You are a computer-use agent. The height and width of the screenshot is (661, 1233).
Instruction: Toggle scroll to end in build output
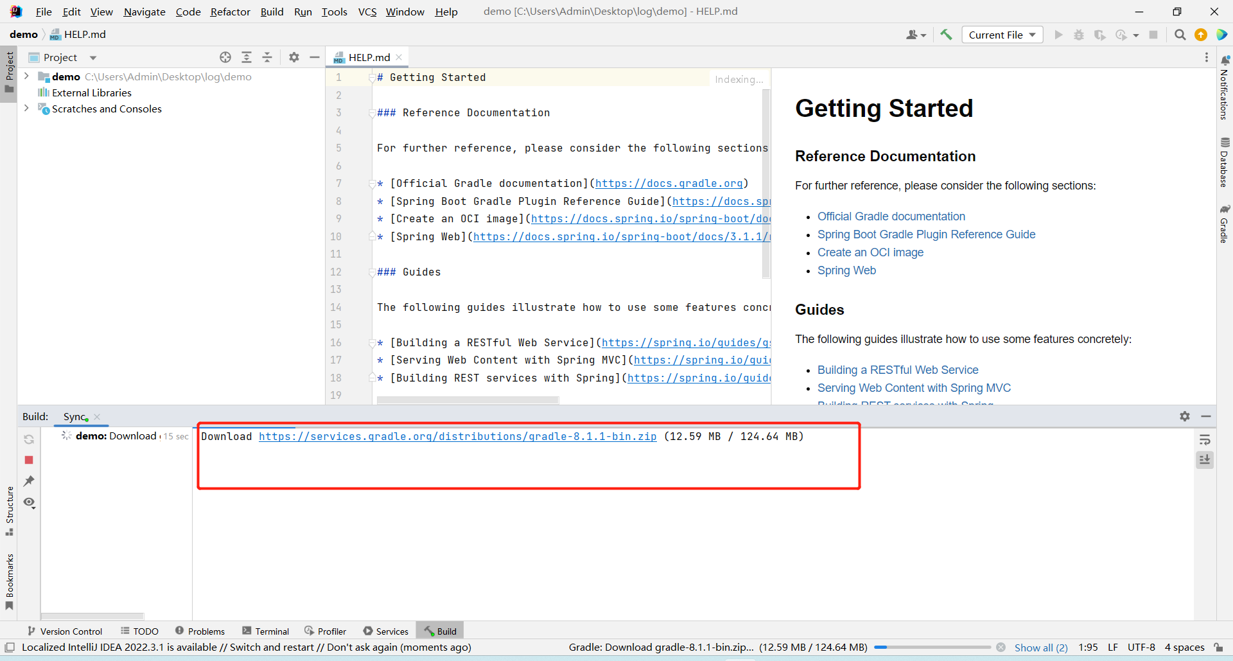click(x=1205, y=460)
